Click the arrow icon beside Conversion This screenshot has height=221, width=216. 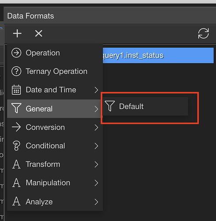(x=16, y=127)
